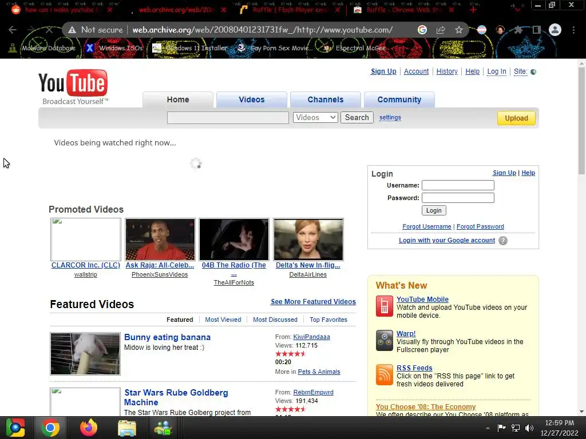Open Bunny eating banana video title
This screenshot has width=586, height=439.
168,337
